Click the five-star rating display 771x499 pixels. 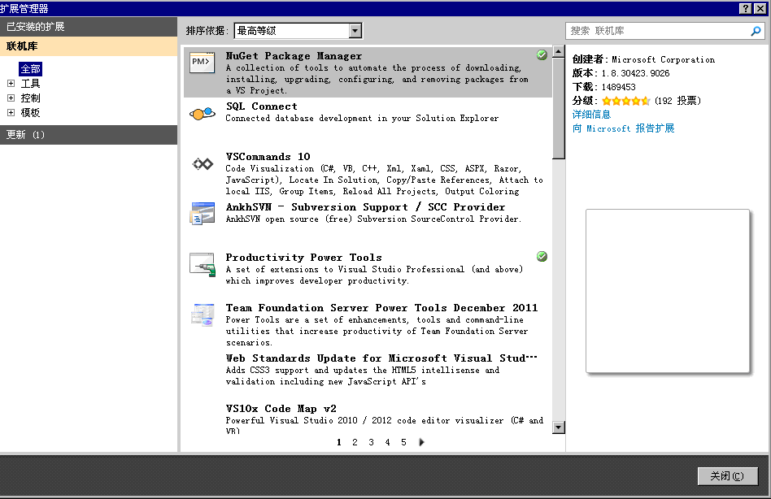click(x=626, y=101)
